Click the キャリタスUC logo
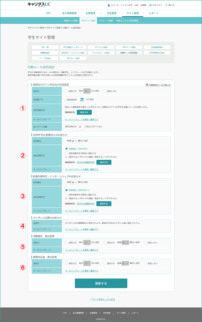This screenshot has width=202, height=322. [x=39, y=4]
